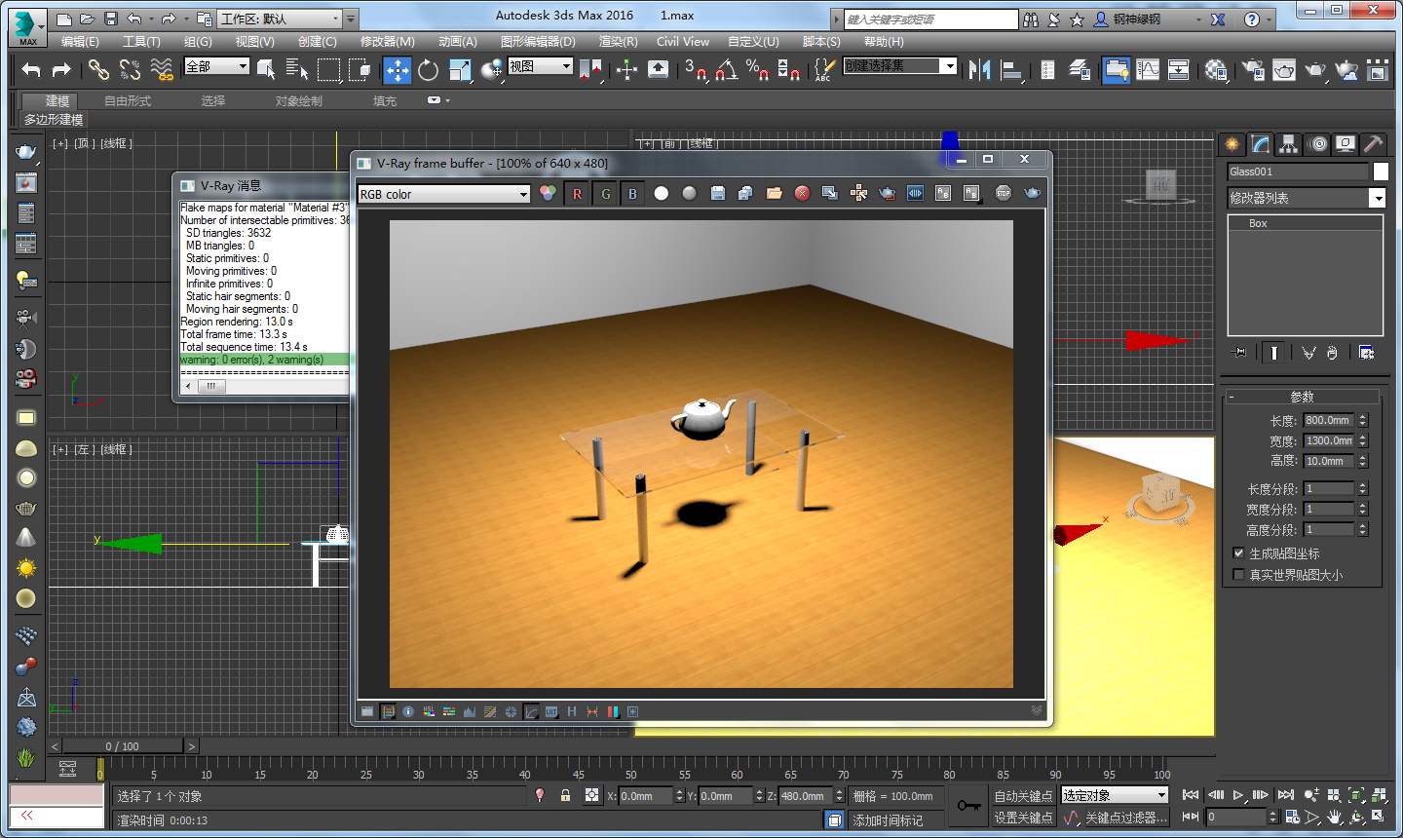Screen dimensions: 1403x838
Task: Toggle the Window/Crossing selection icon
Action: tap(360, 69)
